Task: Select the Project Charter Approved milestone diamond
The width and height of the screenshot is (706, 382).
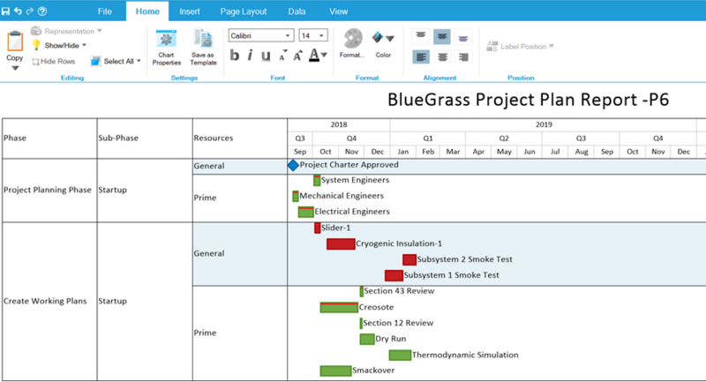Action: [293, 166]
